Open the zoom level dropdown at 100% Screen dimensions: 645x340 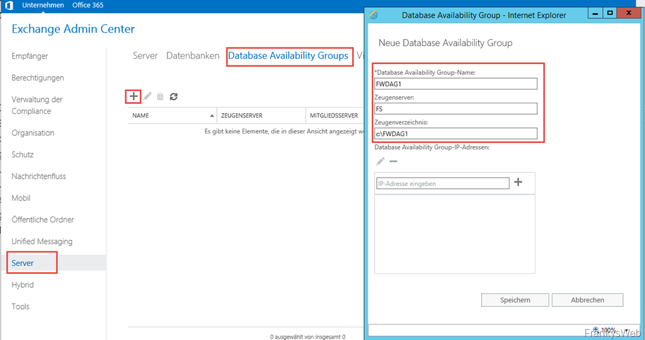(x=605, y=330)
